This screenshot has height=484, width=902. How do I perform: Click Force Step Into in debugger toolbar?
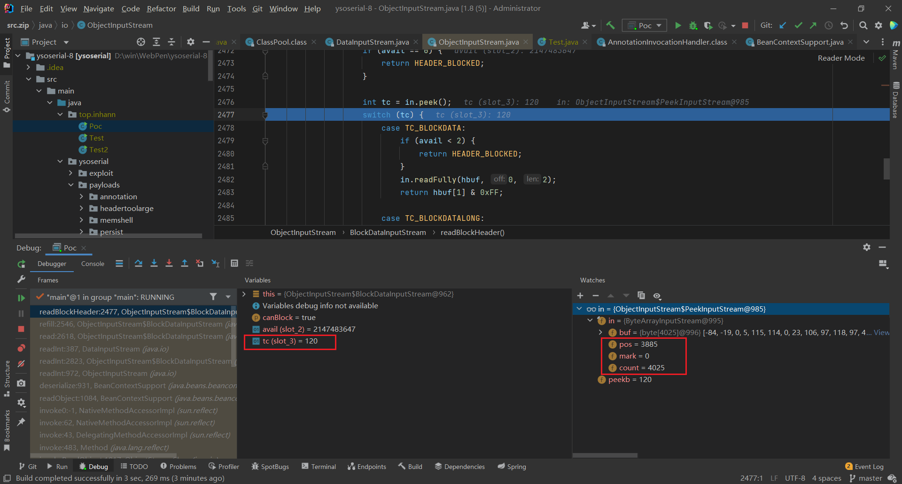click(169, 263)
